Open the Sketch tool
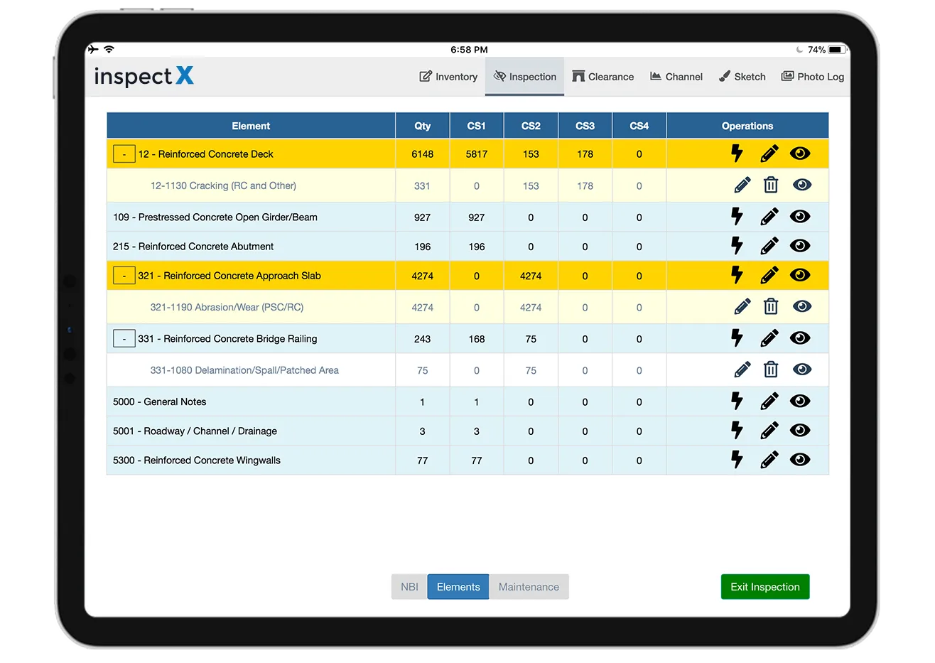Screen dimensions: 935x663 pos(742,76)
